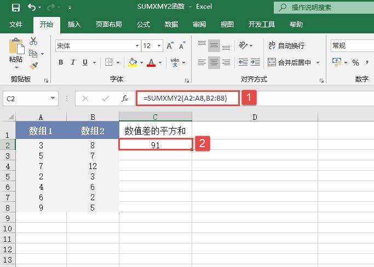Click the 操作说明搜索 search box
Image resolution: width=374 pixels, height=267 pixels.
click(x=324, y=8)
